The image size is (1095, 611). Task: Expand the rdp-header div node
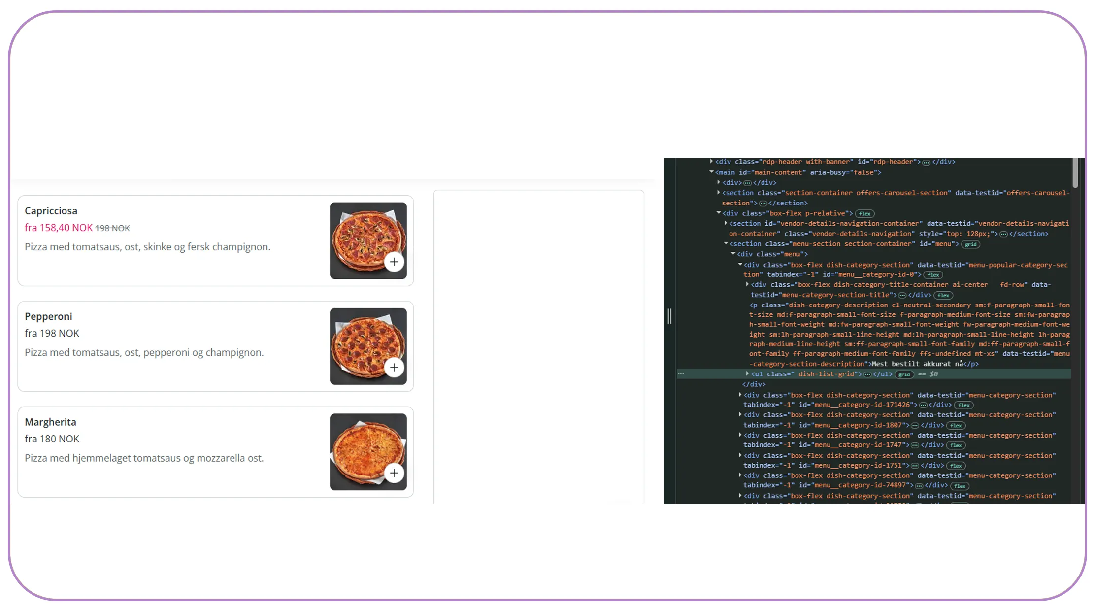(711, 161)
